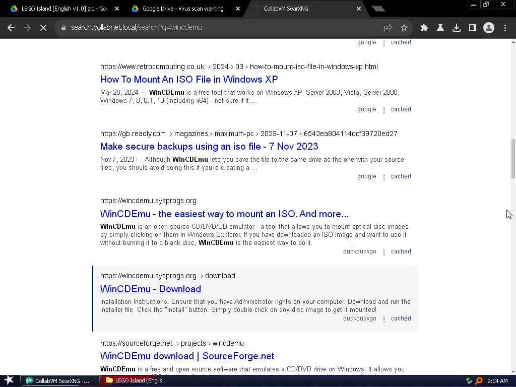Viewport: 516px width, 387px height.
Task: Switch to Google Drive Virus scan tab
Action: 182,9
